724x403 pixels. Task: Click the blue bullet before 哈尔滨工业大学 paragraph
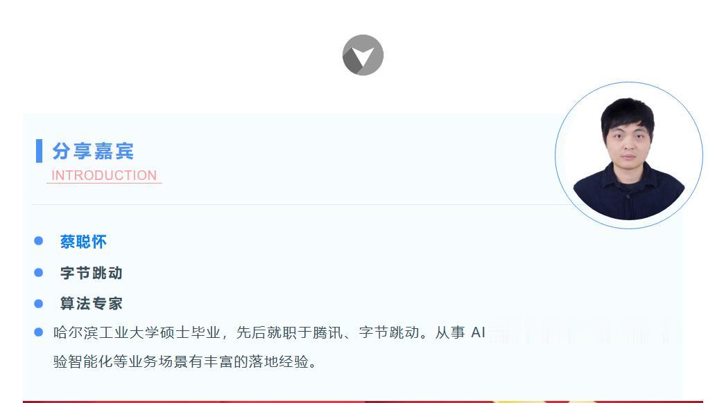[39, 332]
